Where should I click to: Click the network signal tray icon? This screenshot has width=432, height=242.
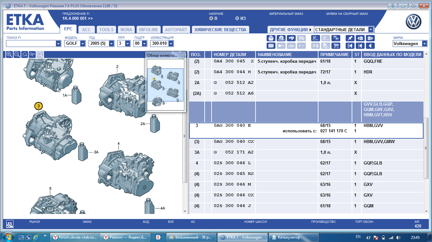pos(391,237)
